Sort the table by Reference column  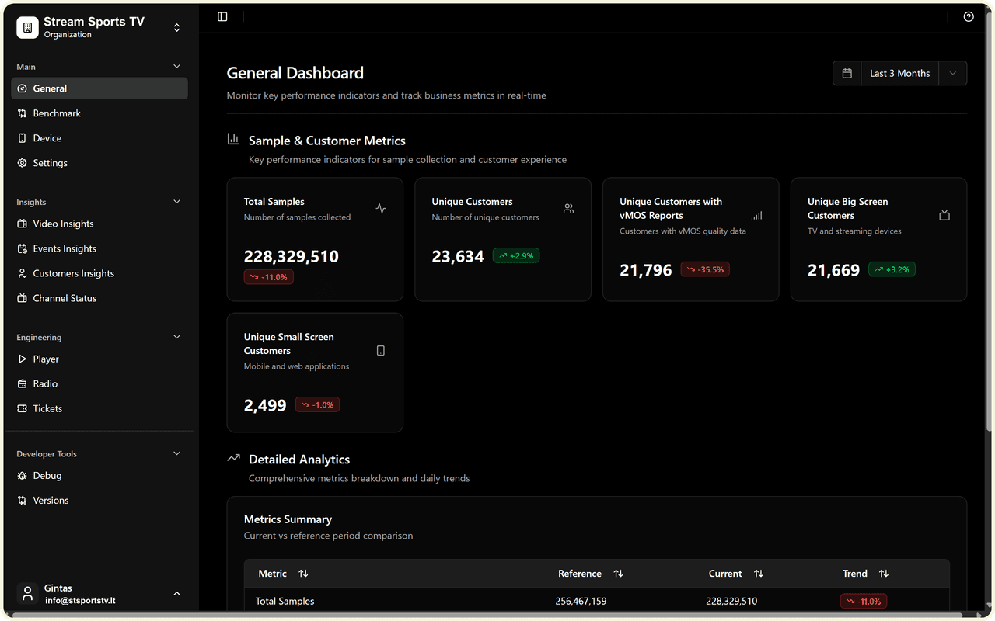pyautogui.click(x=618, y=574)
